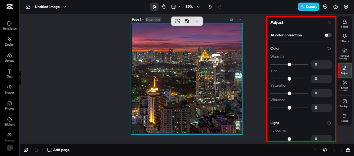Click the page title Enter title field
Image resolution: width=354 pixels, height=156 pixels.
(153, 20)
